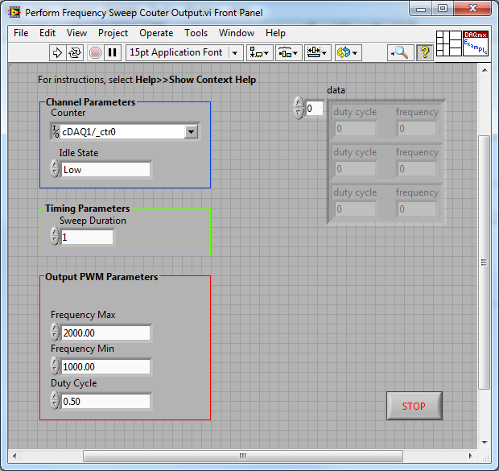This screenshot has height=471, width=499.
Task: Click the Frequency Max input field
Action: 105,333
